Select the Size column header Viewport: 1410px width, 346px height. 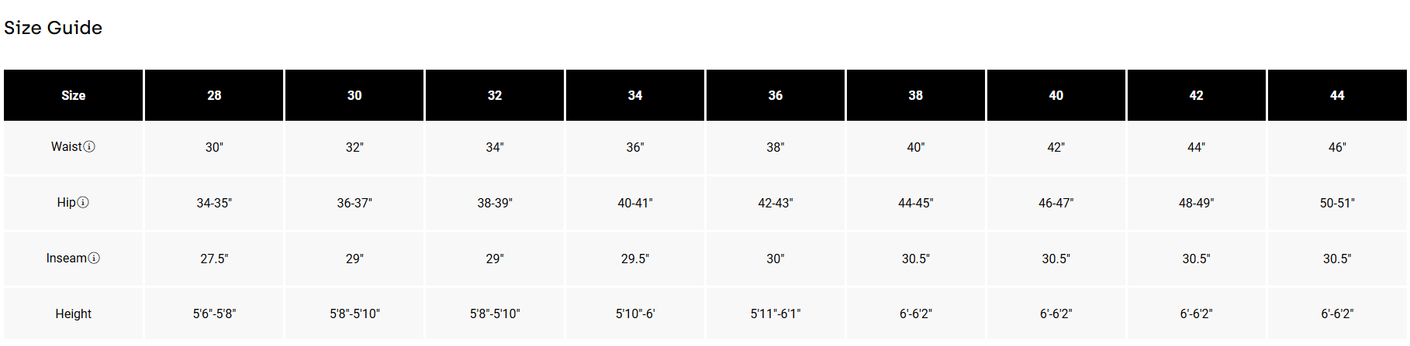pyautogui.click(x=74, y=95)
